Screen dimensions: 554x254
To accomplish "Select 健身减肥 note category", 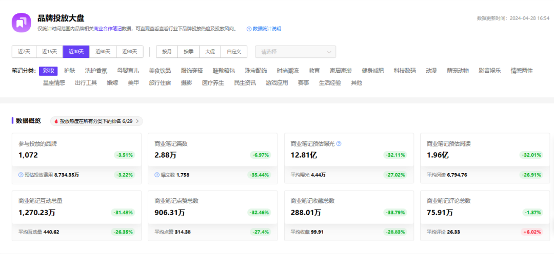I will click(373, 71).
